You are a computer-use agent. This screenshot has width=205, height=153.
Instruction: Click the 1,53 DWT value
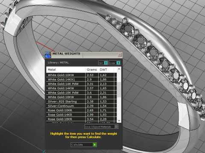(103, 101)
